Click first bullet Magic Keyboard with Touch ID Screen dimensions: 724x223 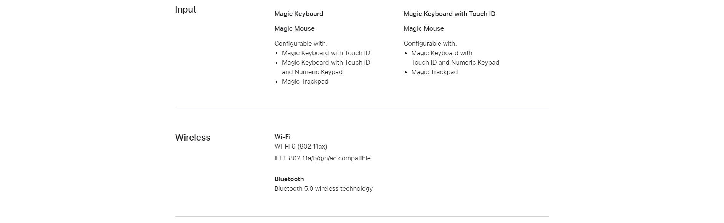coord(326,53)
